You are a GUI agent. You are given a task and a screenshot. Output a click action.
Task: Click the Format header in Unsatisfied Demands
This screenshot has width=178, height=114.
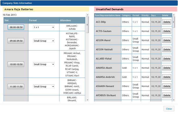pos(136,15)
